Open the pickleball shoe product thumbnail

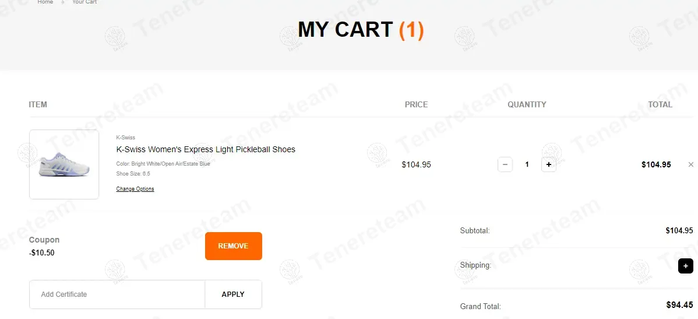pos(64,164)
